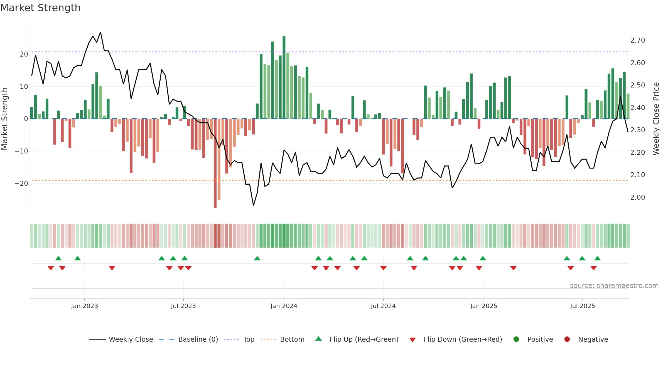Click the 2.70 price axis label

[638, 40]
